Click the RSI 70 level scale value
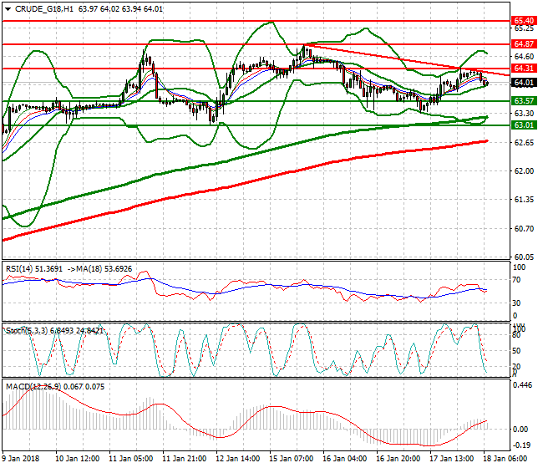 516,280
